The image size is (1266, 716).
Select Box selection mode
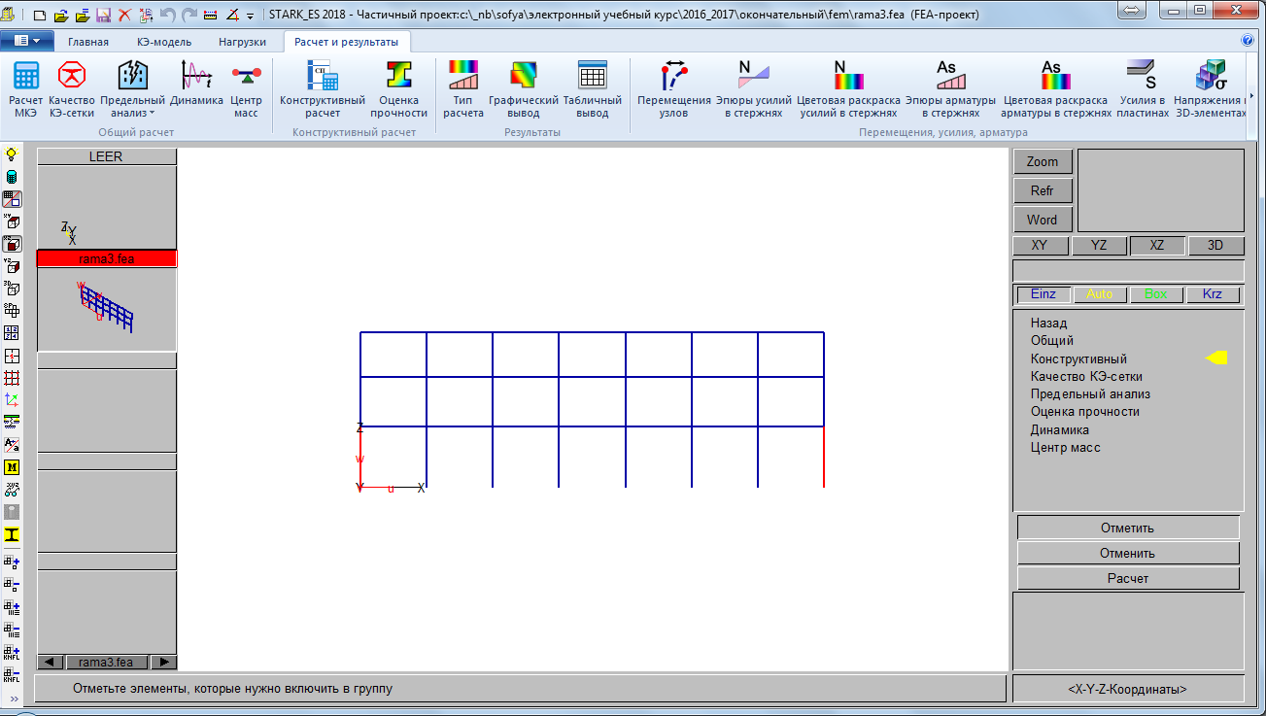(x=1156, y=294)
